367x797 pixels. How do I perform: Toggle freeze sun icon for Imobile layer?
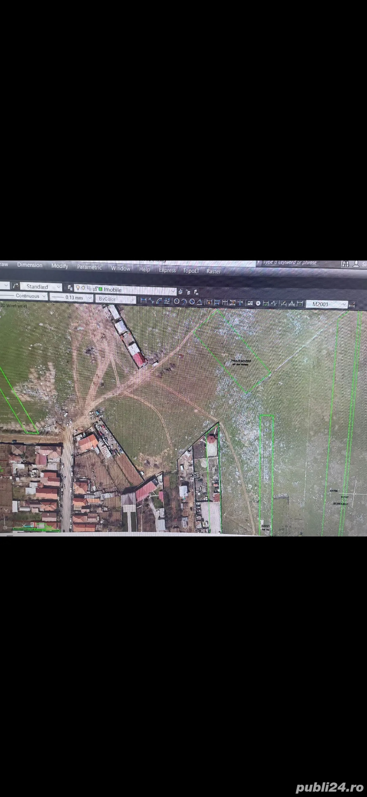coord(83,288)
